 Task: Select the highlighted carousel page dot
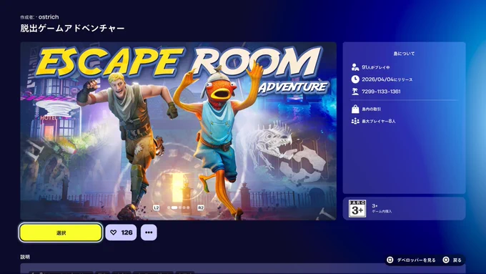[174, 207]
